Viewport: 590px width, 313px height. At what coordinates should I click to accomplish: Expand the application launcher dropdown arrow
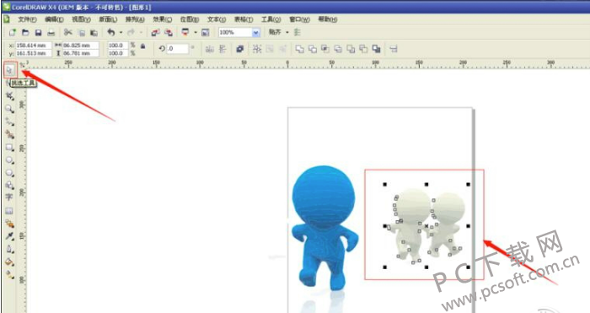coord(196,33)
